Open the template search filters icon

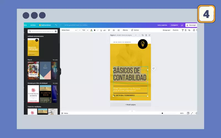click(56, 31)
